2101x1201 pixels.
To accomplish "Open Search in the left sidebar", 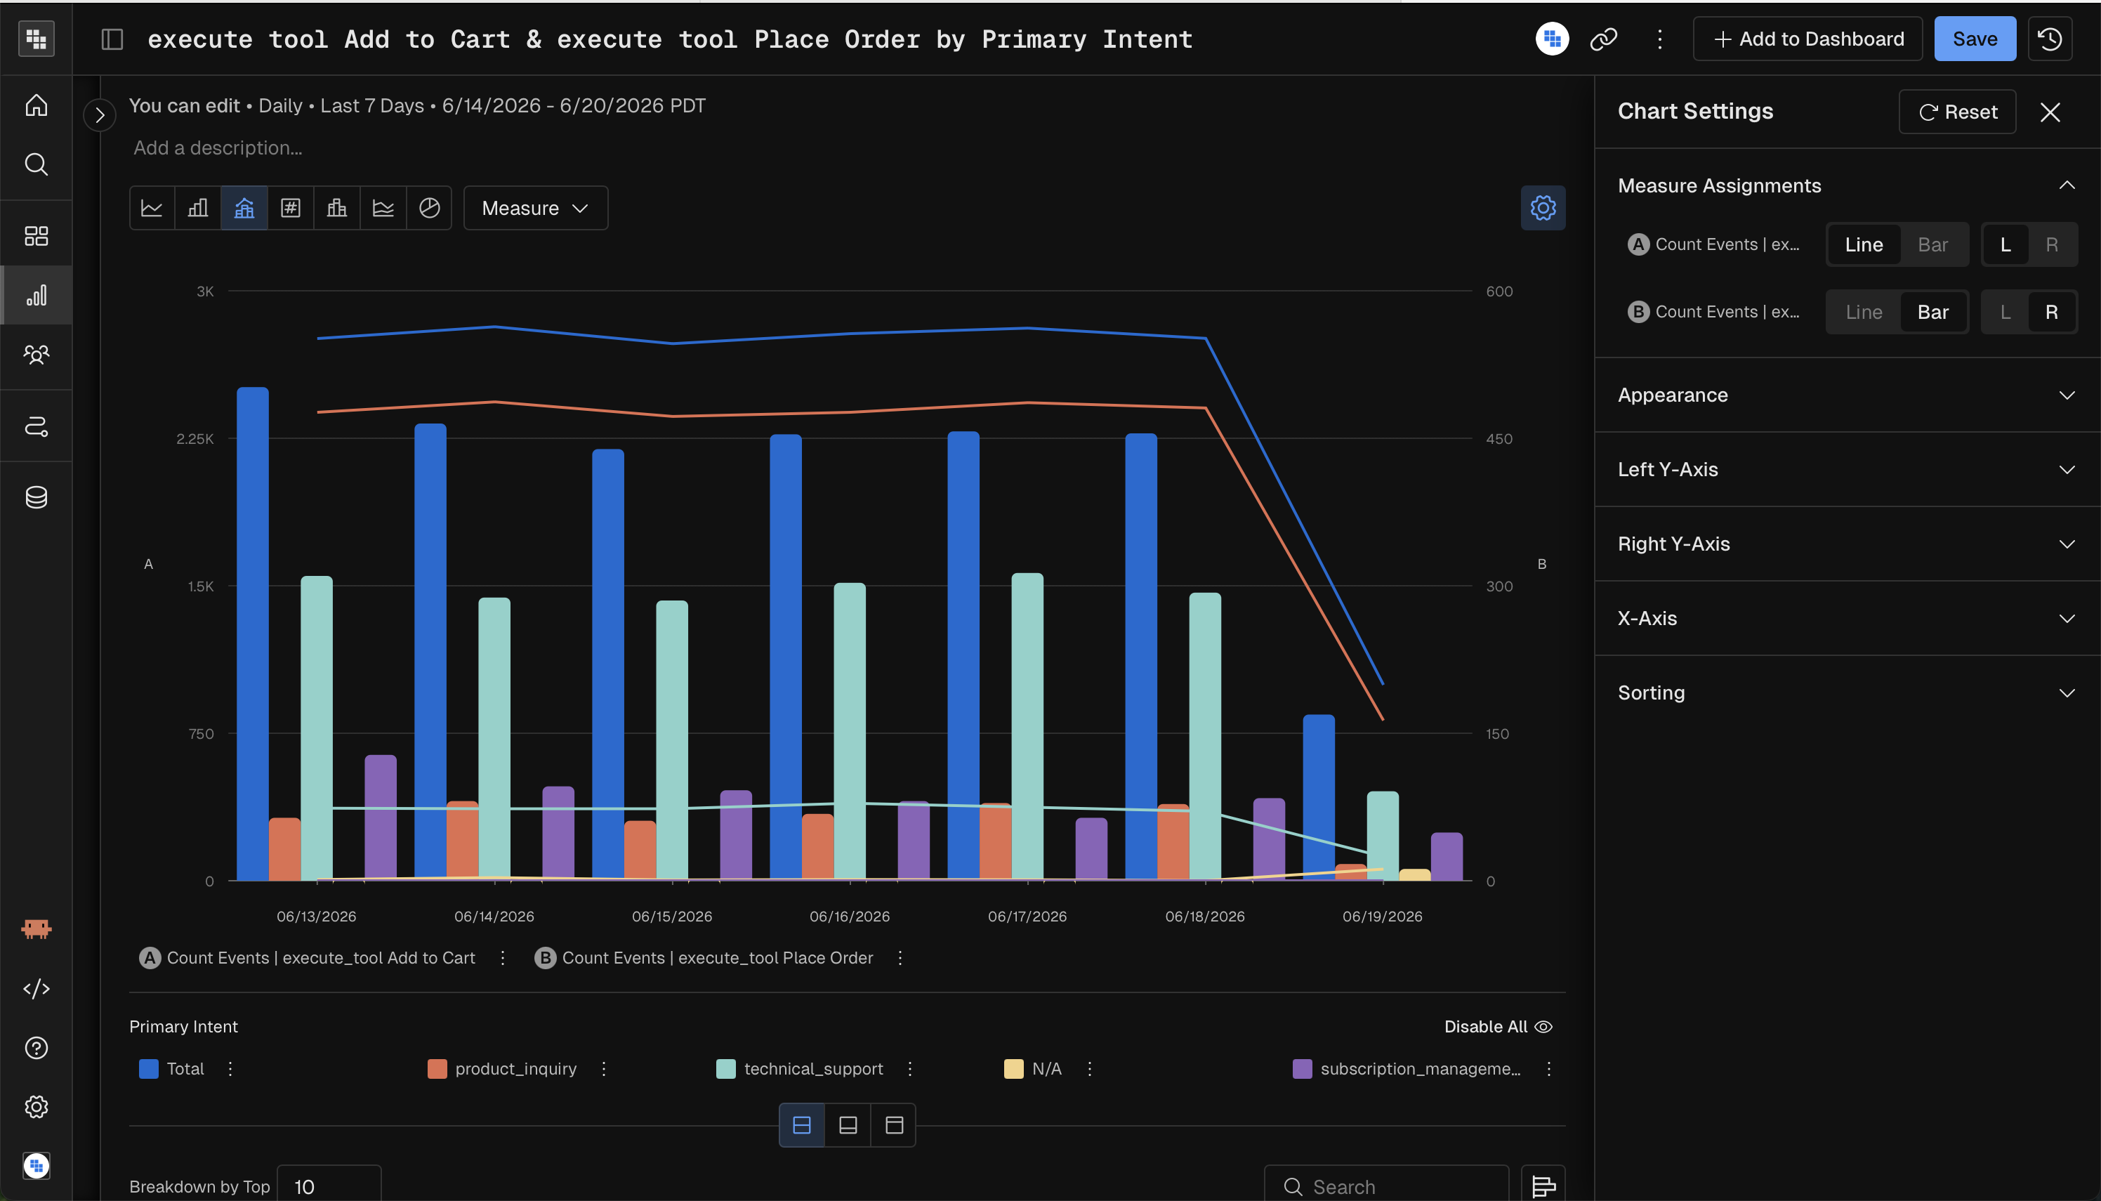I will coord(37,164).
